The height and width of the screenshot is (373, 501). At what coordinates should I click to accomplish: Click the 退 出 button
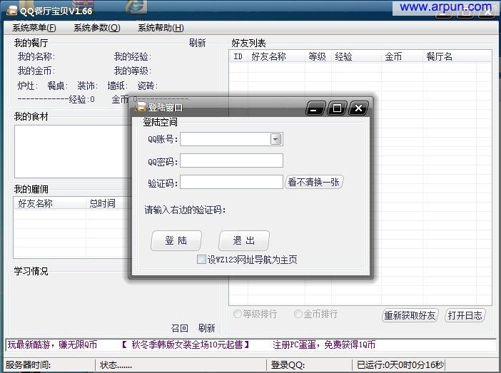[244, 240]
